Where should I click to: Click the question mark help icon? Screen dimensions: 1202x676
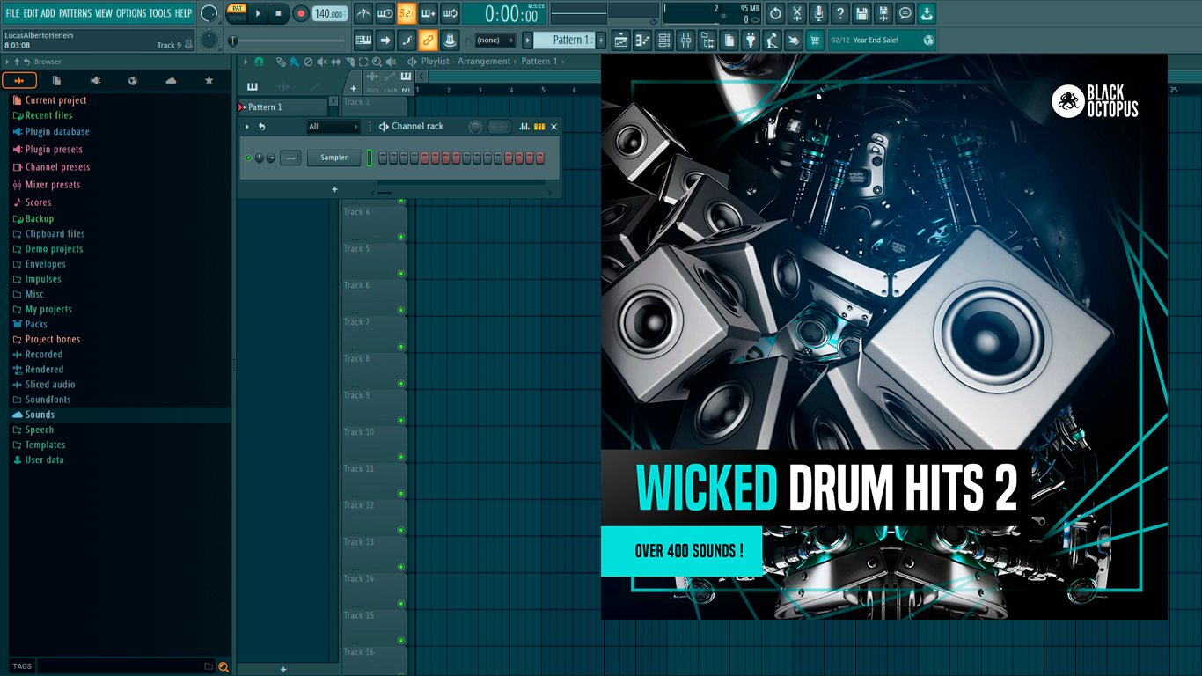coord(840,13)
